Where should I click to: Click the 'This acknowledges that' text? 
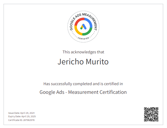(x=83, y=52)
